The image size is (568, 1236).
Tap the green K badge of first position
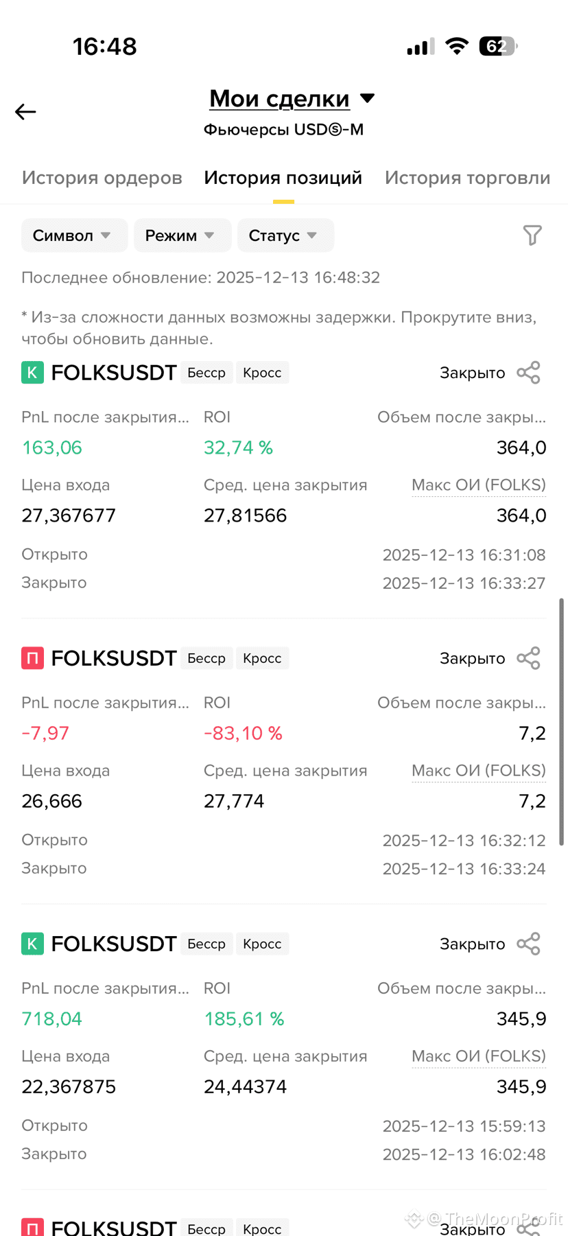pyautogui.click(x=32, y=373)
